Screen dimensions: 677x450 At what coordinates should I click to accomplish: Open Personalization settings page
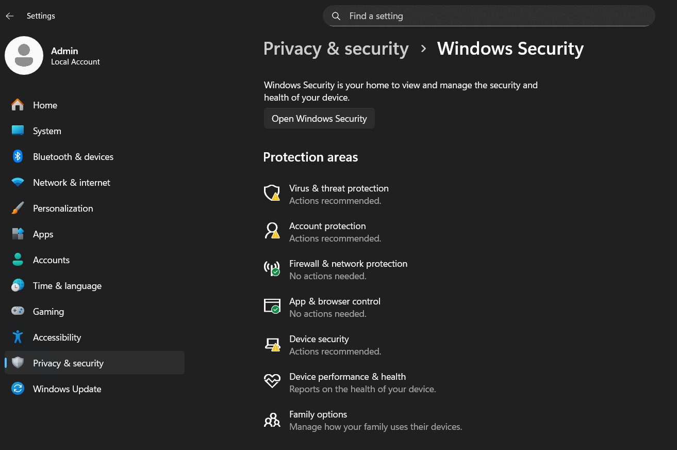click(x=63, y=208)
